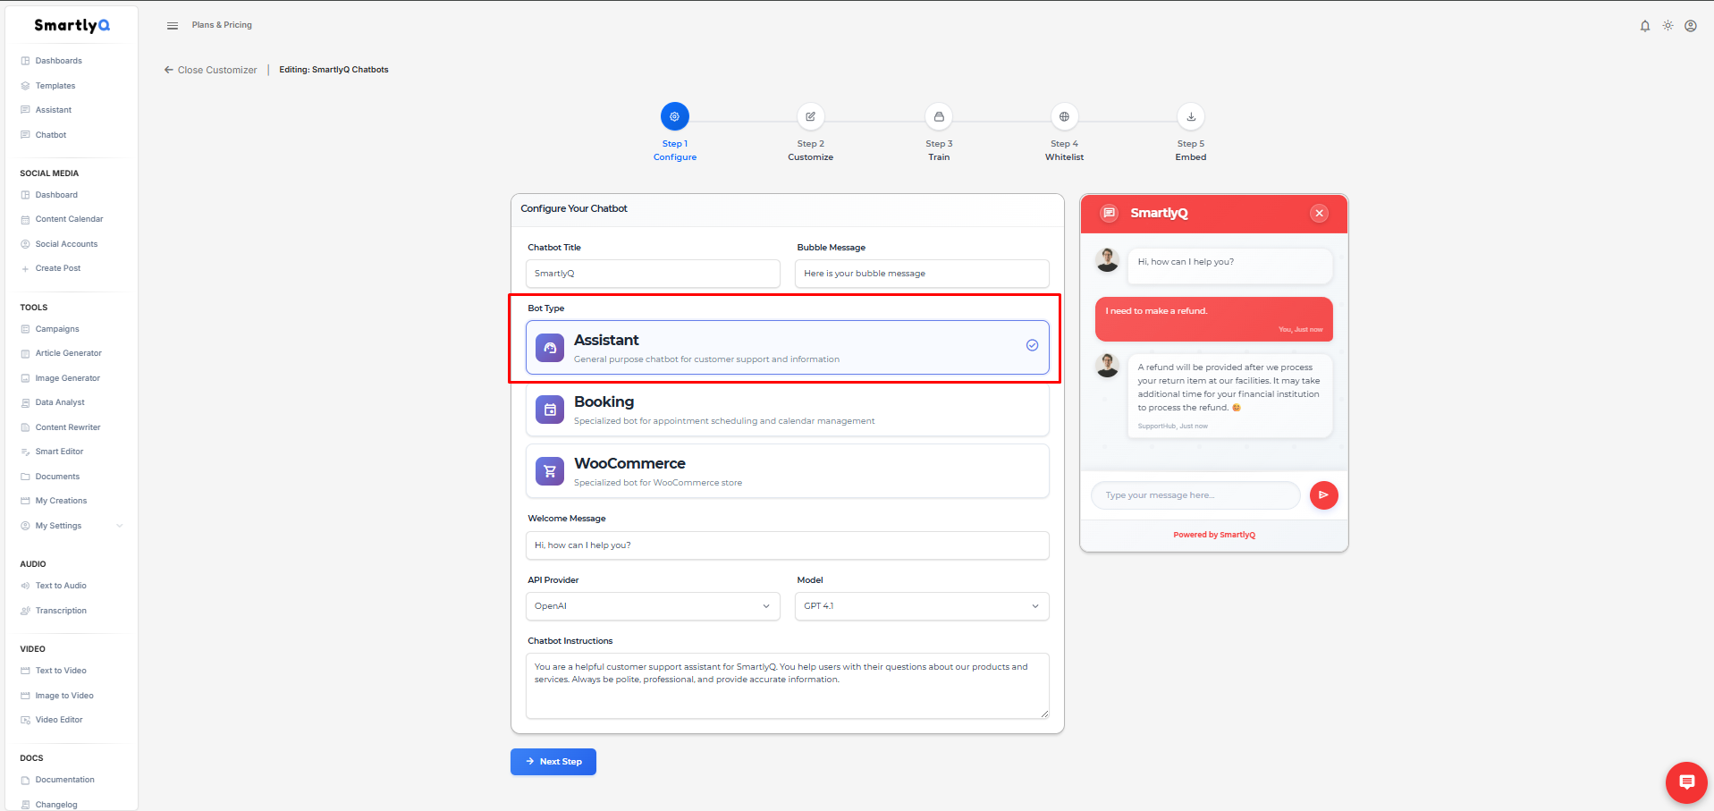The width and height of the screenshot is (1714, 811).
Task: Toggle the hamburger sidebar menu icon
Action: pyautogui.click(x=173, y=26)
